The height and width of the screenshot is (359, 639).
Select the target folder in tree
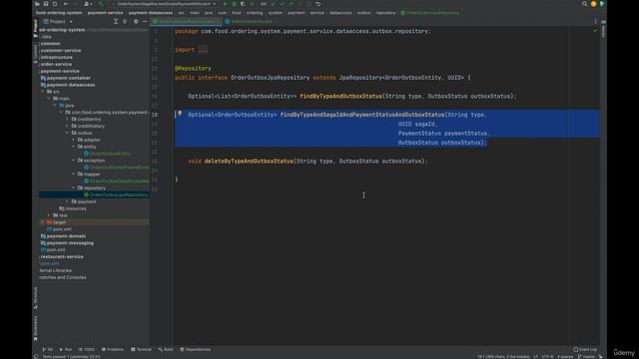(56, 222)
